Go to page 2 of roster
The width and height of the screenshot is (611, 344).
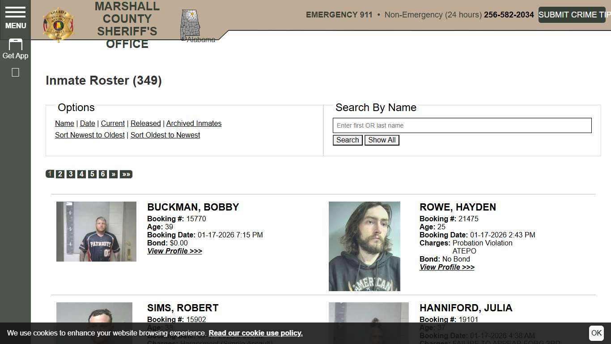tap(60, 174)
